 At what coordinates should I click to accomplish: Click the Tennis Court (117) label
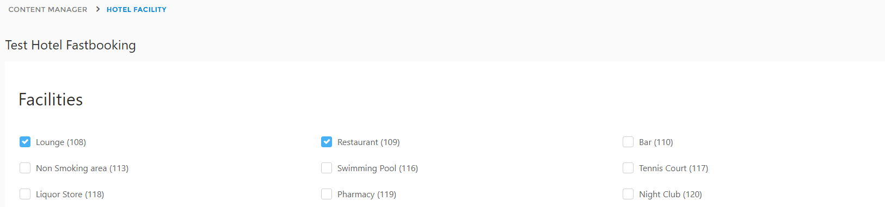point(674,168)
